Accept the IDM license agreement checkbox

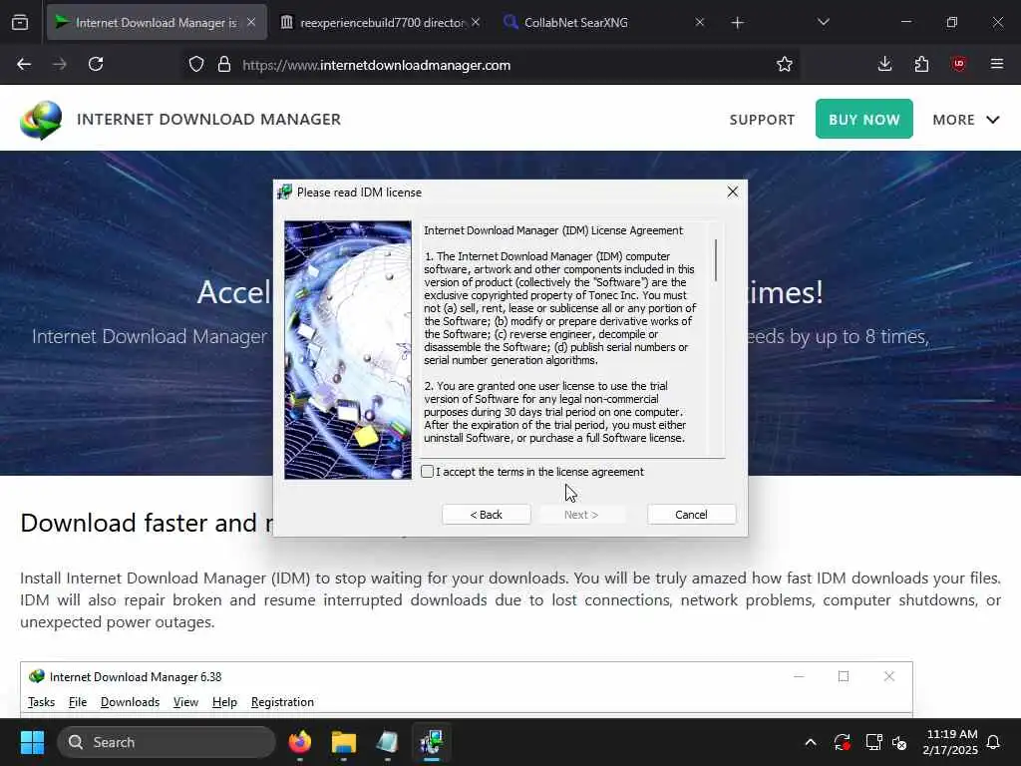(427, 472)
